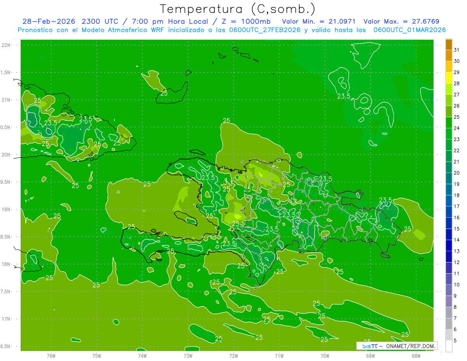Click the '71W' longitude axis label
This screenshot has height=361, width=467.
click(x=279, y=356)
